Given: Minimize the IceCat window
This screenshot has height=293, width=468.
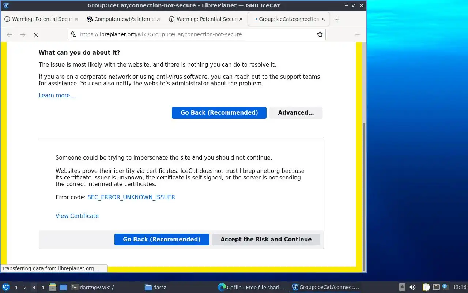Looking at the screenshot, I should 346,5.
